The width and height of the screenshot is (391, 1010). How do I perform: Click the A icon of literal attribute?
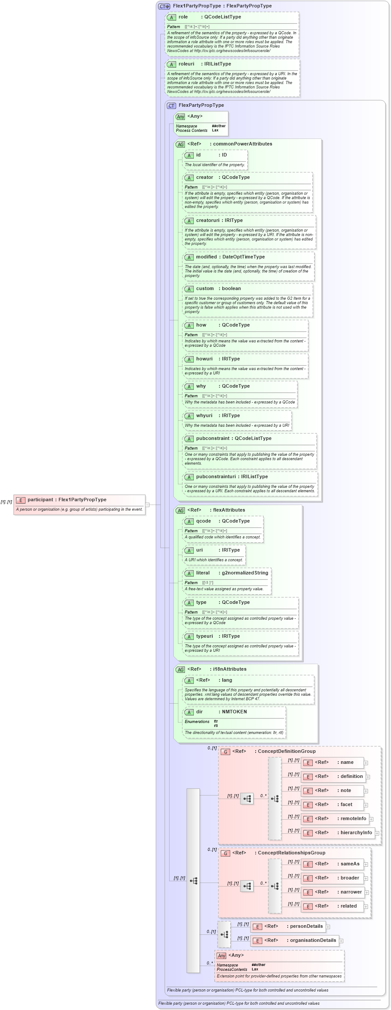point(189,573)
